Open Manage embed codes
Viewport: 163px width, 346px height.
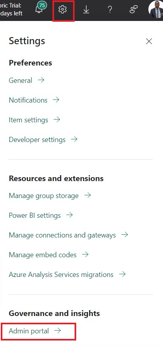(x=49, y=254)
